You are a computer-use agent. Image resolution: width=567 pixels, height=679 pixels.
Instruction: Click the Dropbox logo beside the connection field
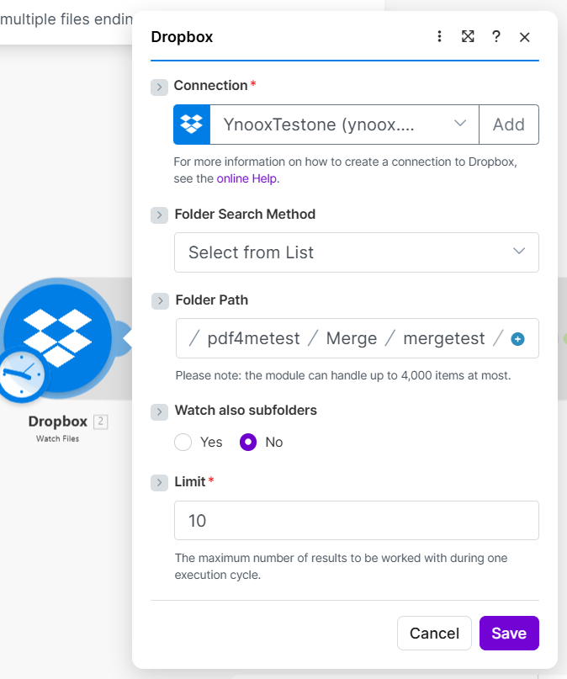tap(192, 125)
